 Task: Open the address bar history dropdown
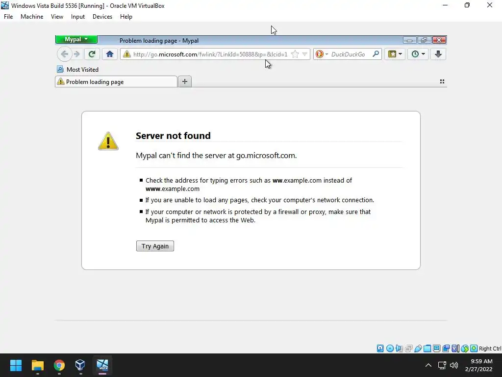pos(305,54)
